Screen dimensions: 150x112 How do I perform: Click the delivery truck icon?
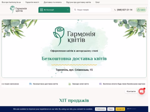tap(31, 84)
